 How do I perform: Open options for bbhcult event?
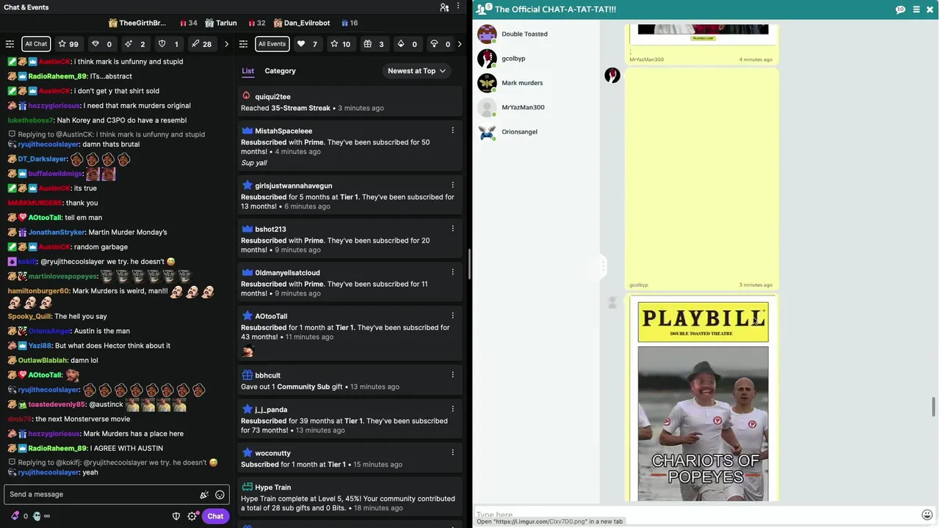[452, 375]
